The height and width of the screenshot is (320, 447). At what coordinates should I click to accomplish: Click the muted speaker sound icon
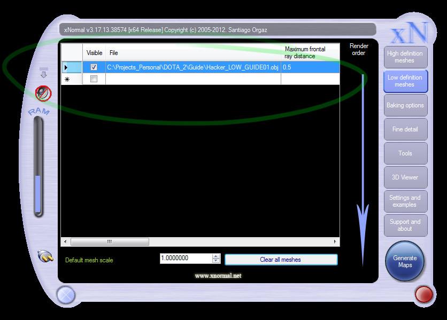coord(43,93)
